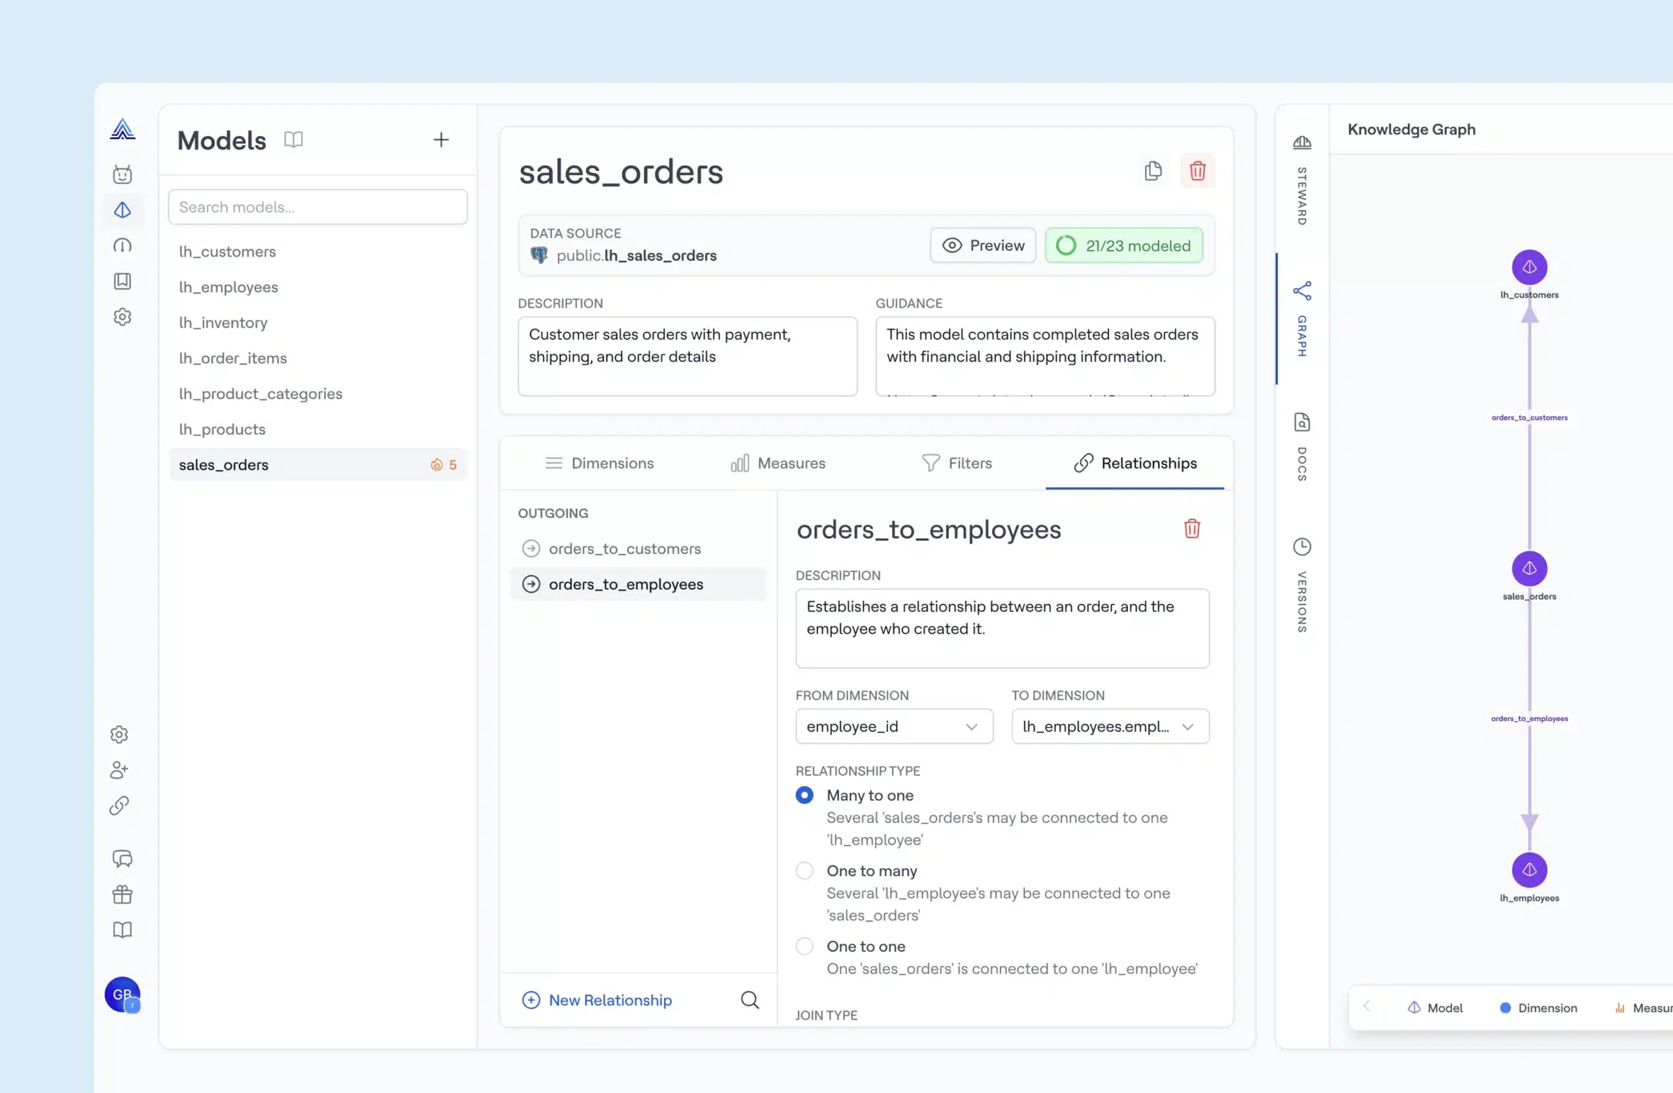
Task: Delete the orders_to_employees relationship trash icon
Action: click(x=1191, y=529)
